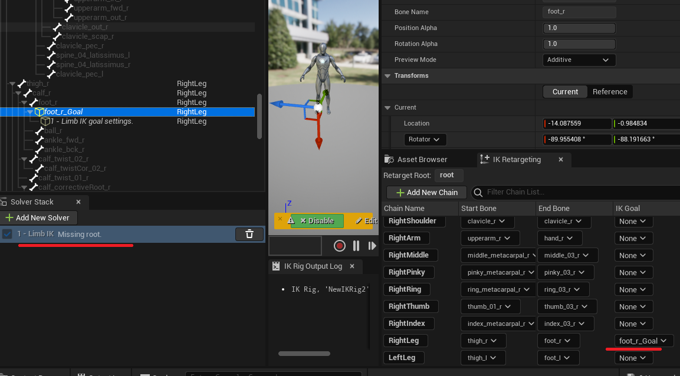Click the IK Rig Output Log tab icon
This screenshot has width=680, height=376.
point(276,266)
